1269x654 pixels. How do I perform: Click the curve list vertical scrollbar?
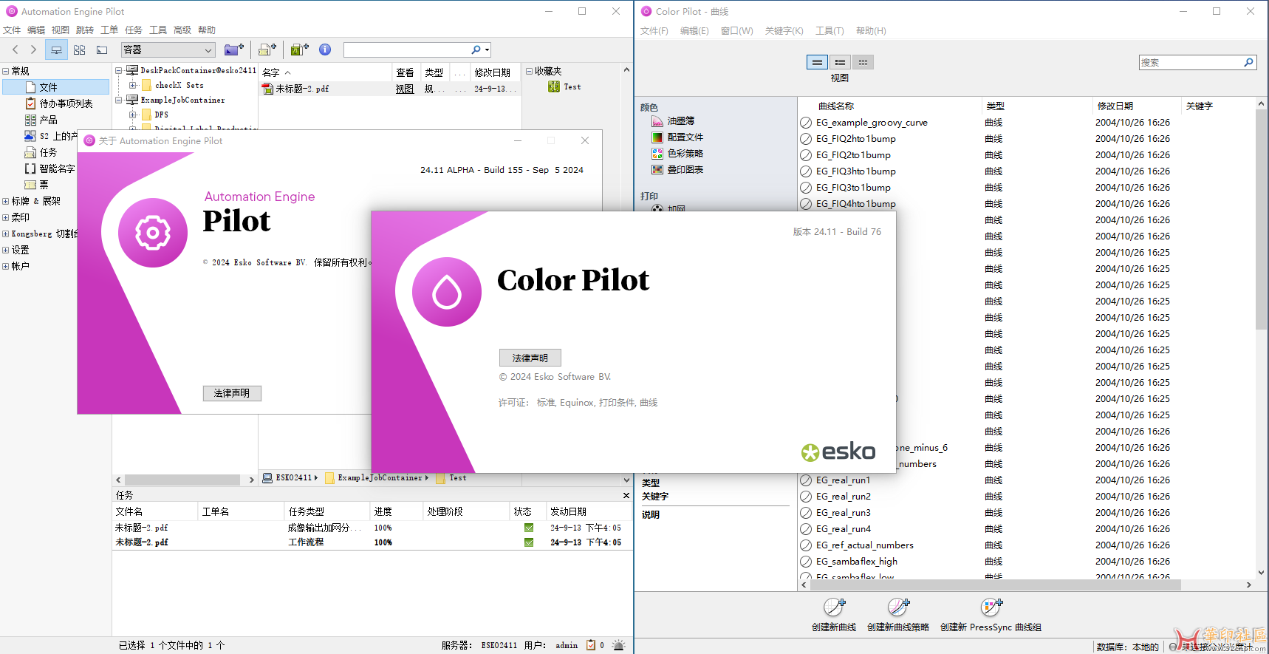pyautogui.click(x=1261, y=219)
